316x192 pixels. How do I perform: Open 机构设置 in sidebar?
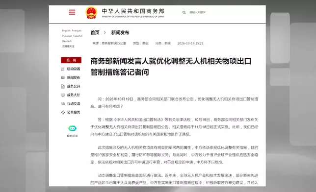(74, 69)
